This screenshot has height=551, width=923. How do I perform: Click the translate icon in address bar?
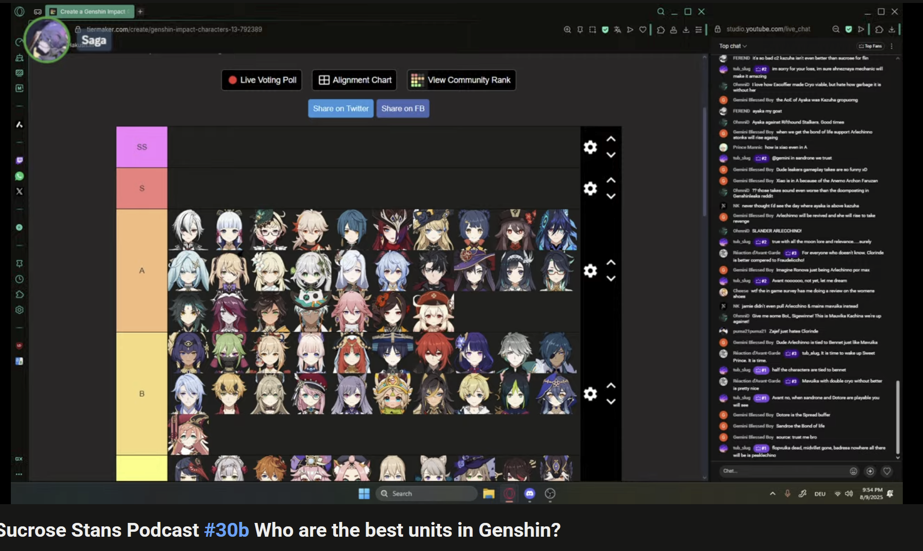(617, 30)
